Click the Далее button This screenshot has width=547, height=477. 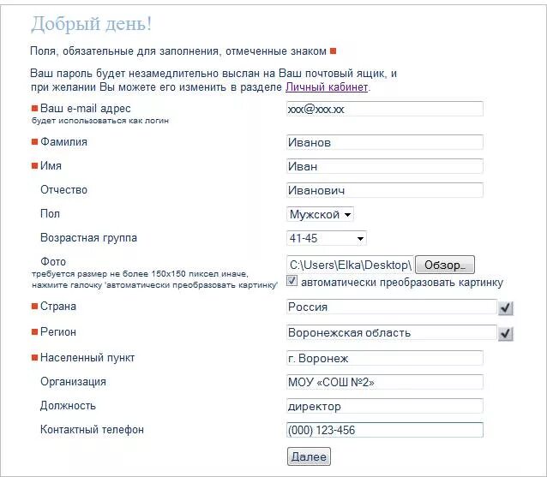pos(309,456)
